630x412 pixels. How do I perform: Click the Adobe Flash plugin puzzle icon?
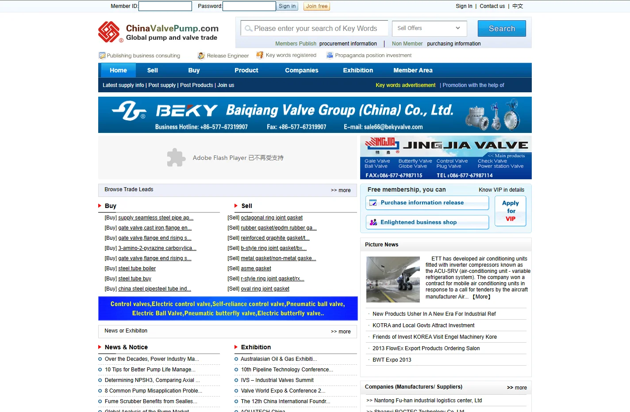coord(176,157)
